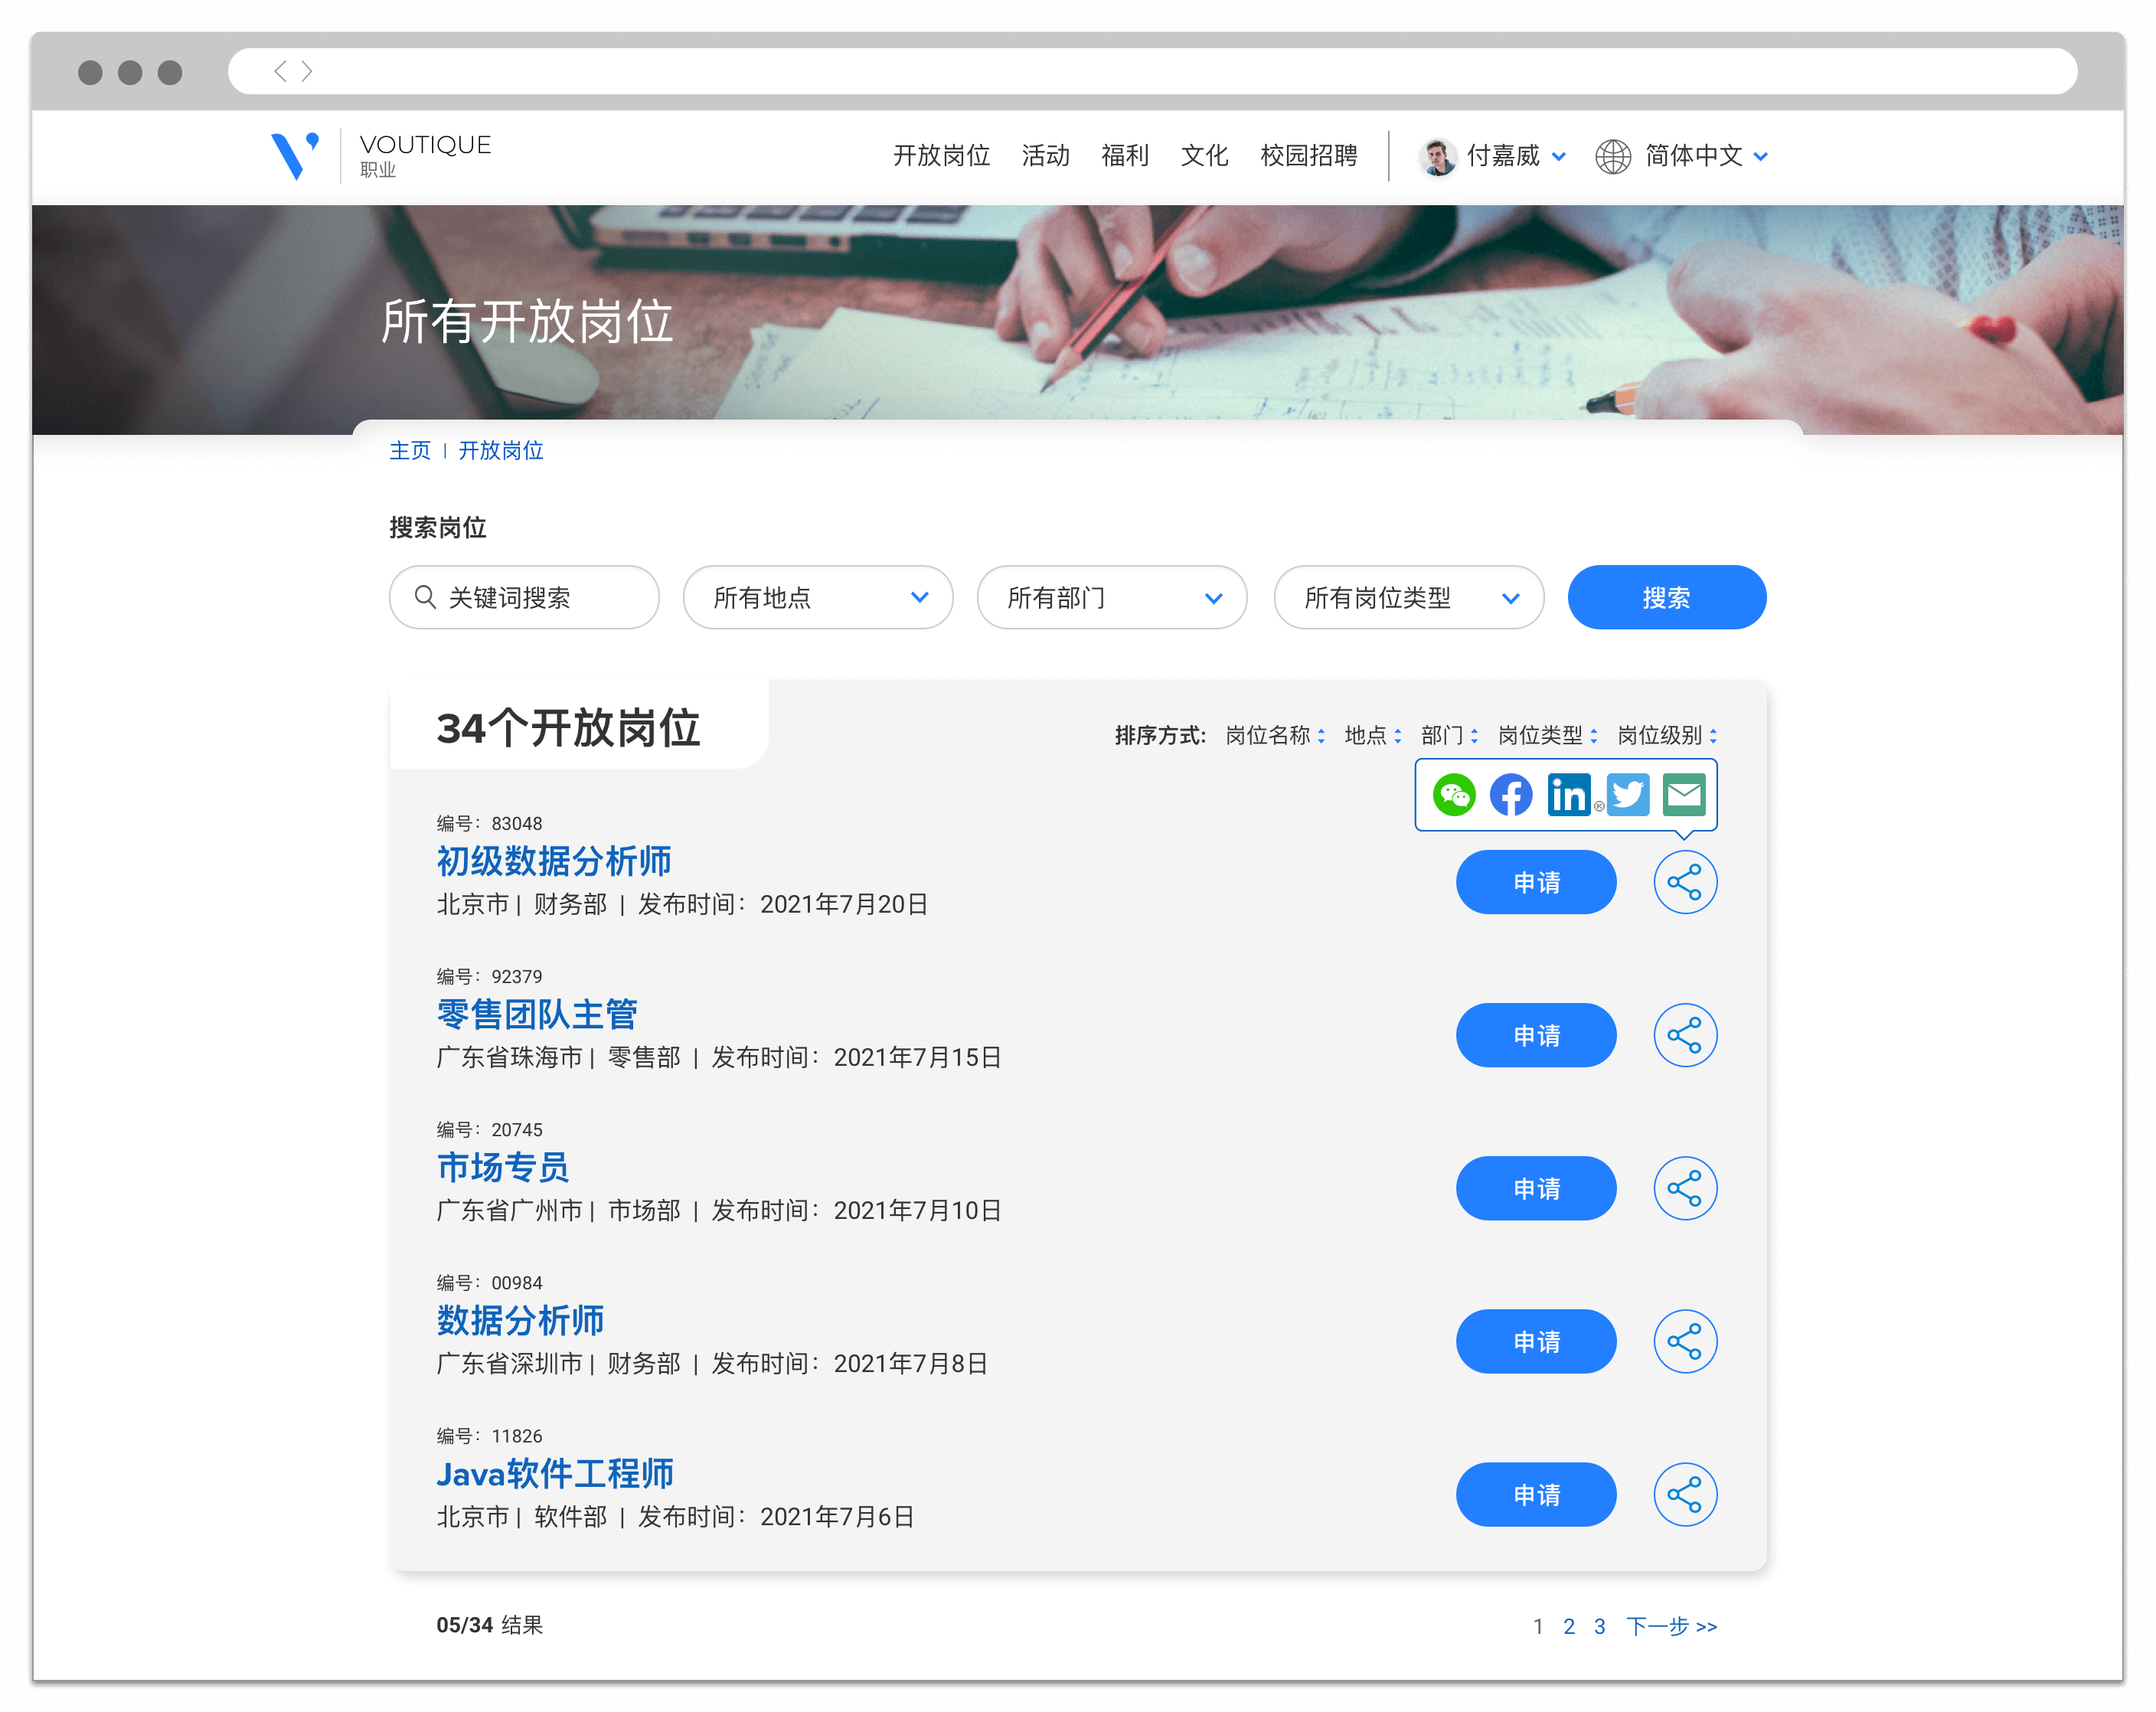This screenshot has width=2156, height=1712.
Task: Click the 编号: 83048 text
Action: point(489,823)
